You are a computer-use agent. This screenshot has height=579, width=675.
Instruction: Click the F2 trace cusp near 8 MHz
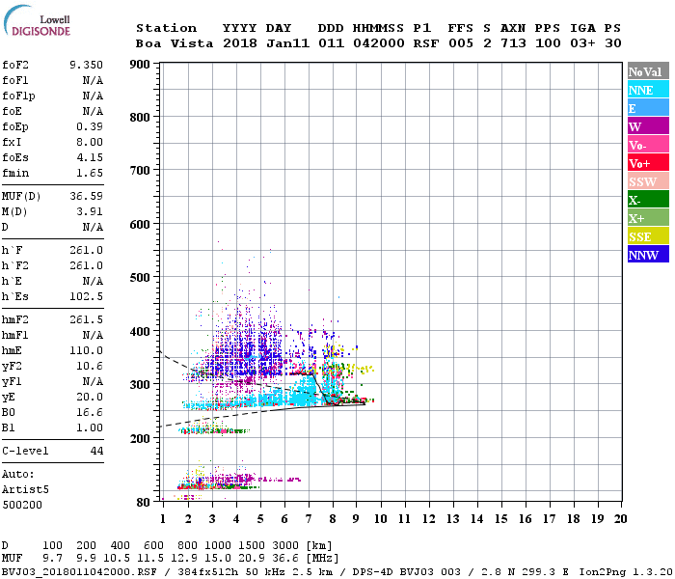click(x=332, y=402)
